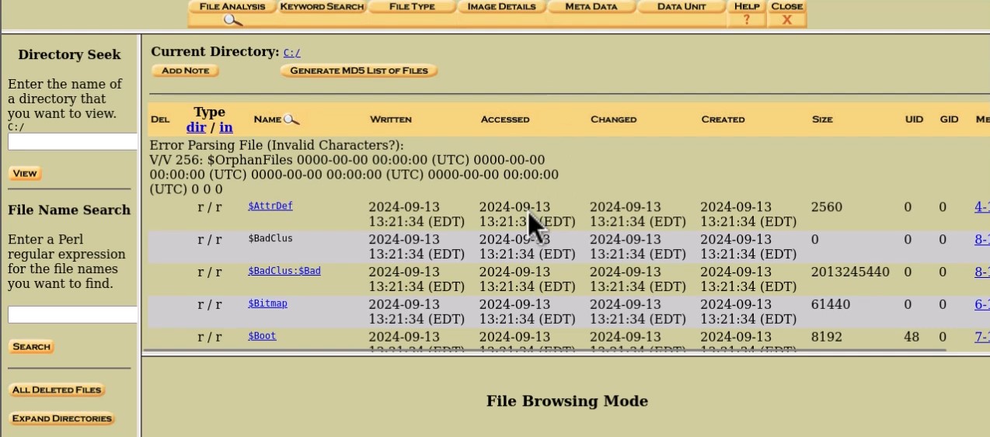Screen dimensions: 990x437
Task: Open the File Type tab
Action: (412, 6)
